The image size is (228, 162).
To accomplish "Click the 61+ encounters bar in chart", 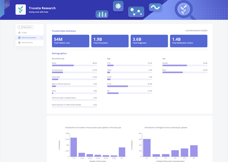I will pos(122,152).
